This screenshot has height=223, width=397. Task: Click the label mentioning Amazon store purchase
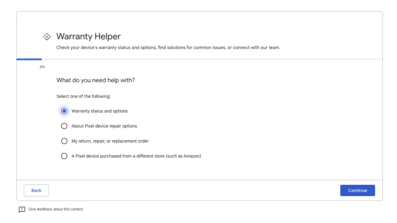[136, 156]
